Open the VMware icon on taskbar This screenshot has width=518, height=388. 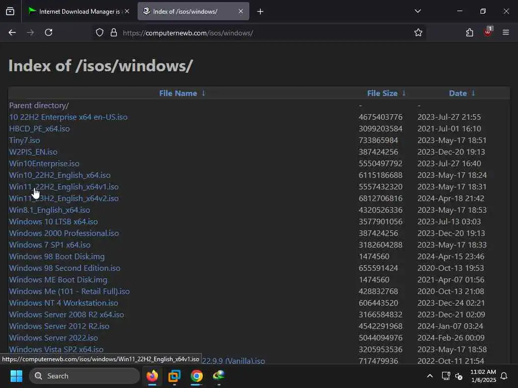click(175, 376)
